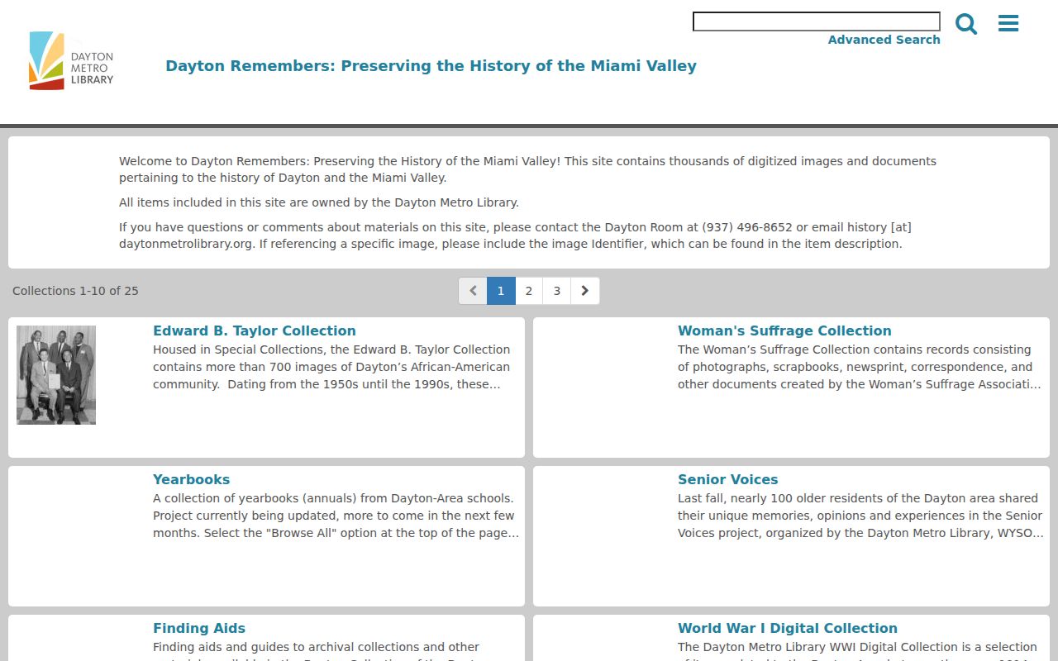
Task: Open the Advanced Search link
Action: pos(884,40)
